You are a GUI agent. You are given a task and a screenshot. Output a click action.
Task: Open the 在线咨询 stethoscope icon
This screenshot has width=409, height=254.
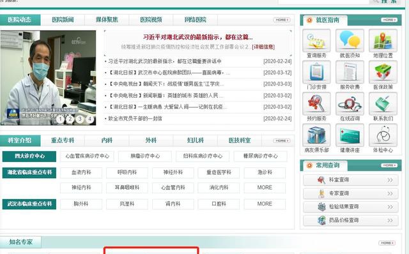[350, 103]
